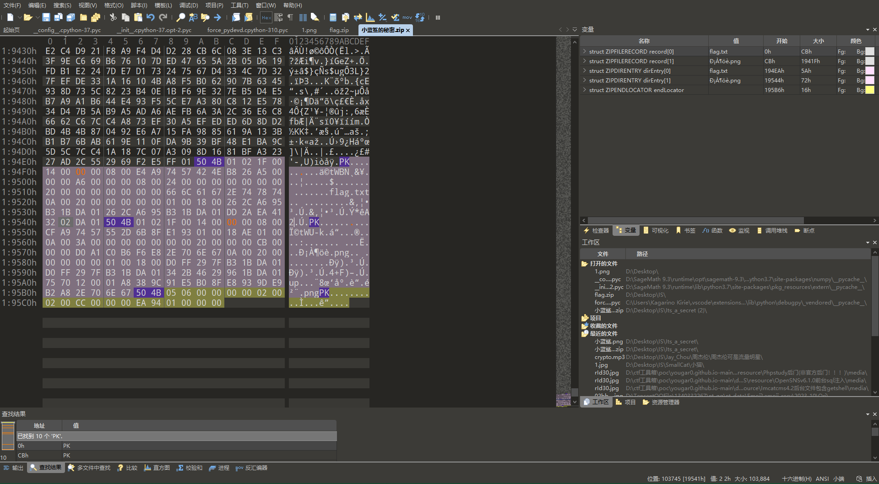Click the Checksum check icon
Viewport: 879px width, 484px height.
[395, 17]
